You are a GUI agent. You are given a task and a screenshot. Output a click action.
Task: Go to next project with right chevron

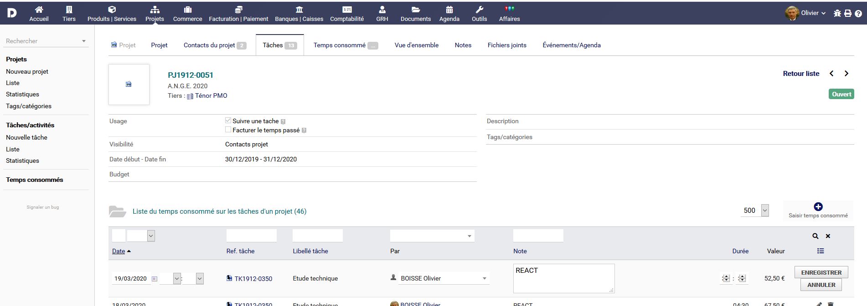846,73
